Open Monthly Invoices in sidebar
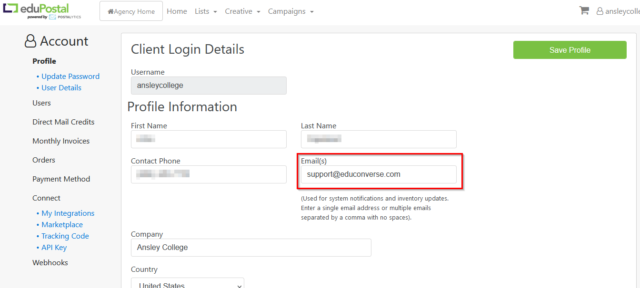Image resolution: width=640 pixels, height=288 pixels. [61, 141]
